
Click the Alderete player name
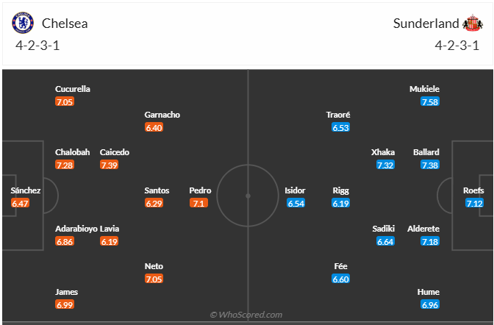click(x=423, y=228)
